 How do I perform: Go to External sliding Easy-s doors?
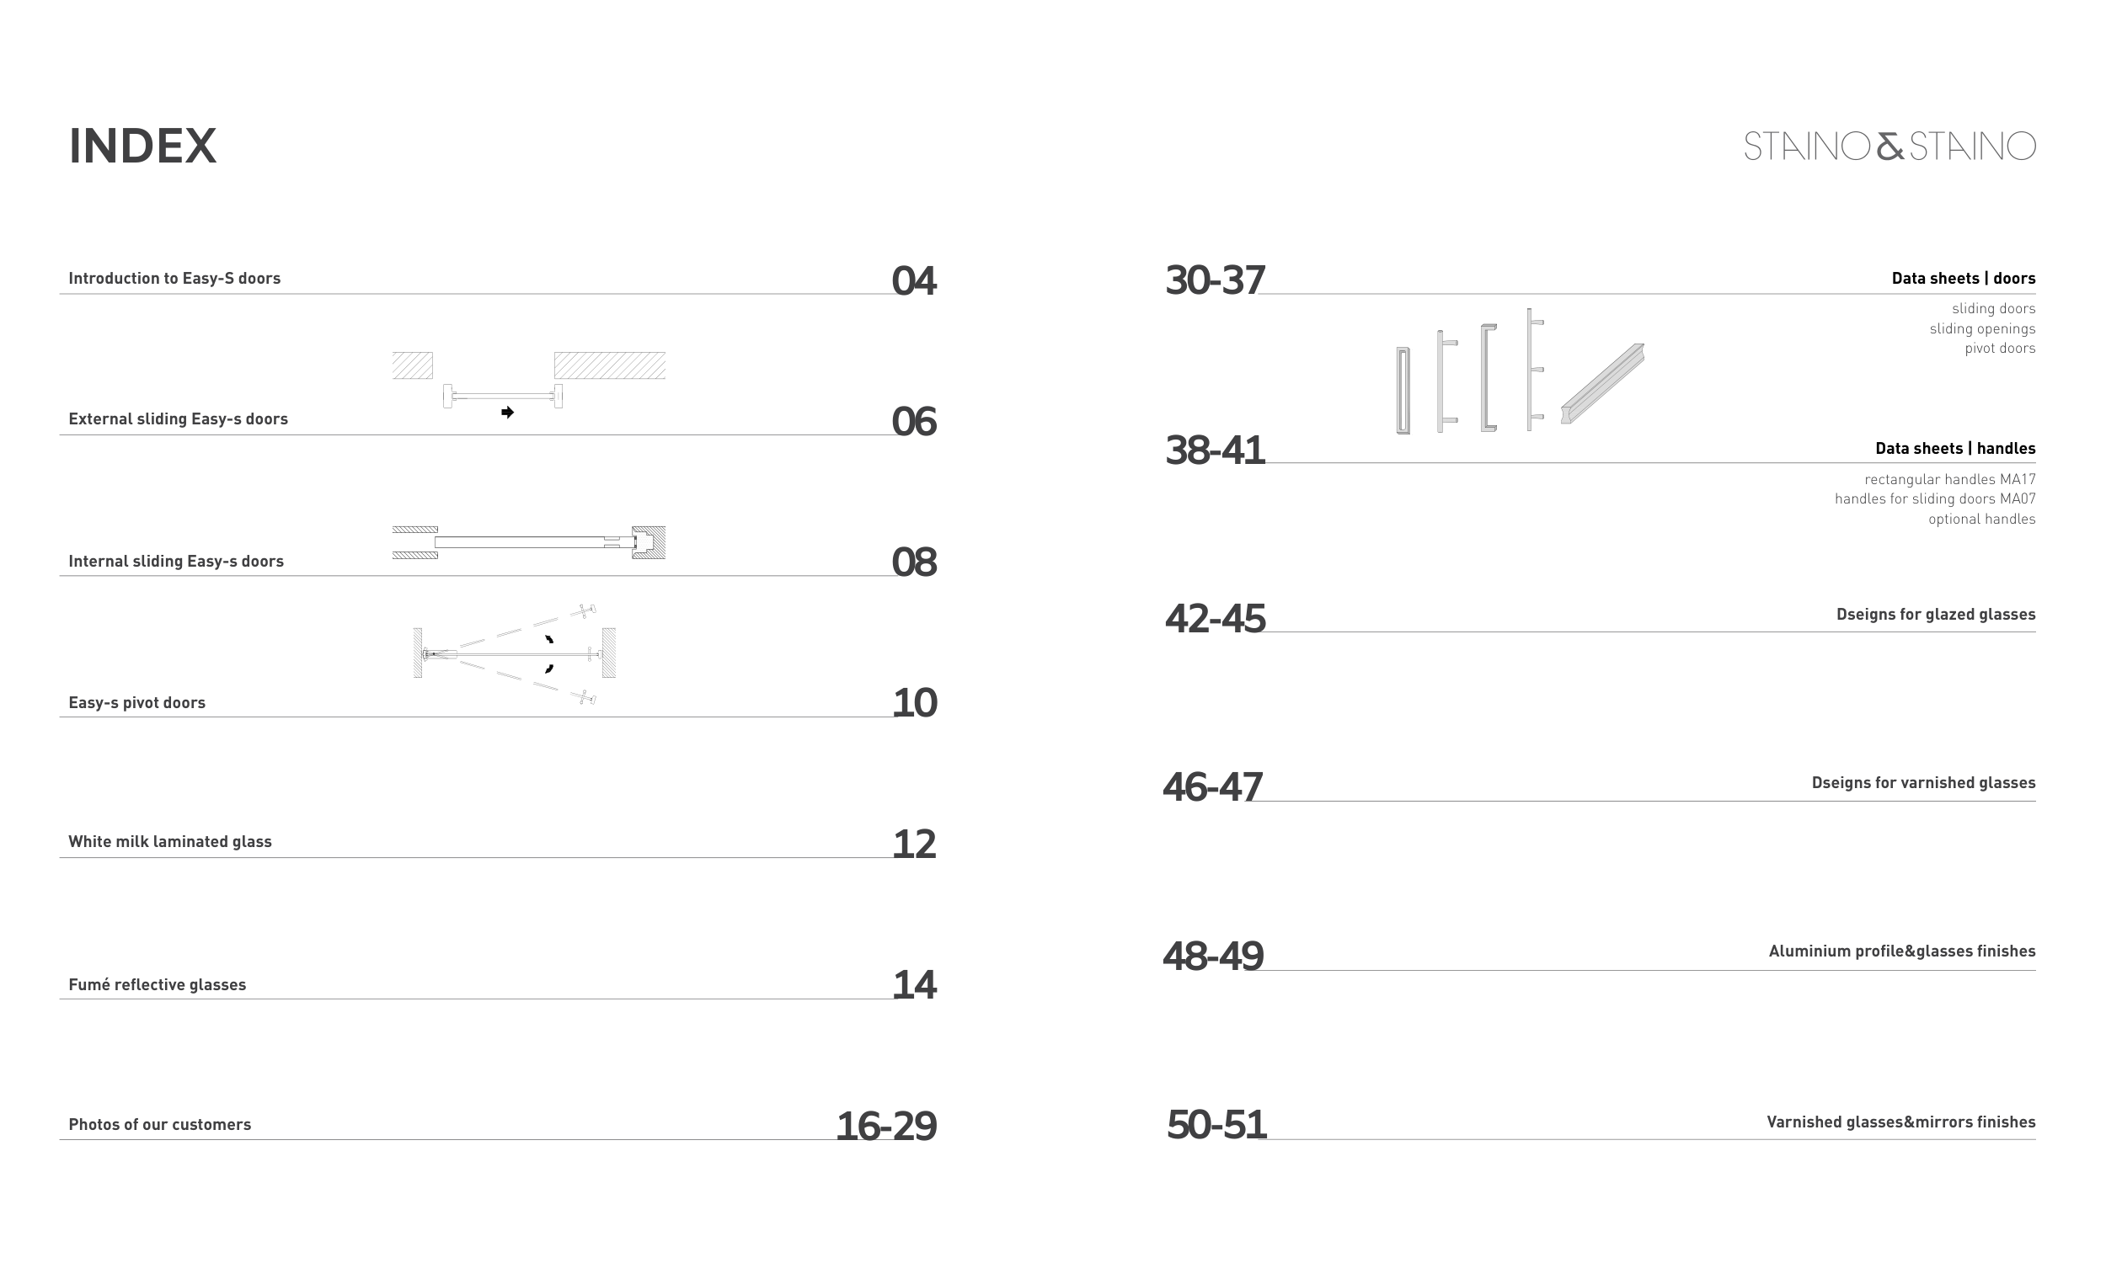(178, 418)
